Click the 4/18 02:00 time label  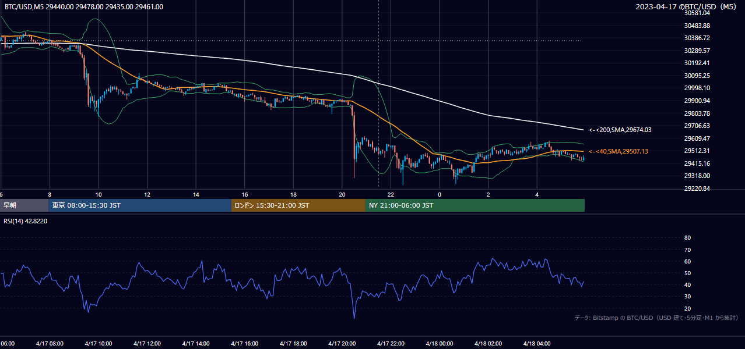pyautogui.click(x=488, y=344)
